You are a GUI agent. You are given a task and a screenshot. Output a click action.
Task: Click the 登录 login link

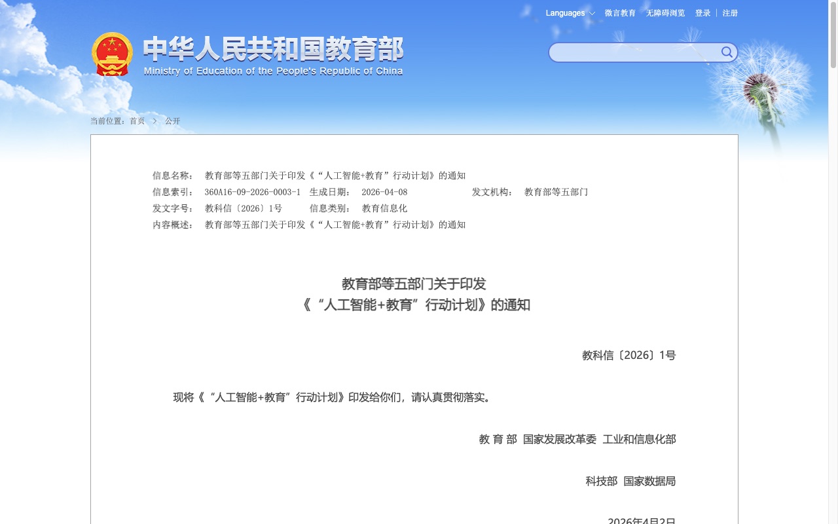pos(702,13)
